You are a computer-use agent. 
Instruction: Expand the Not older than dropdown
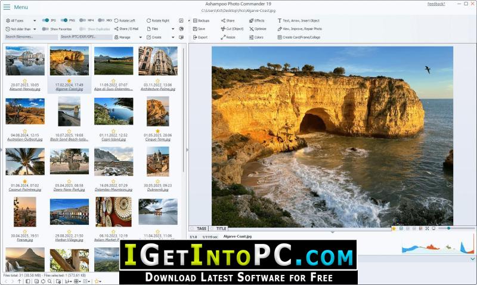35,29
